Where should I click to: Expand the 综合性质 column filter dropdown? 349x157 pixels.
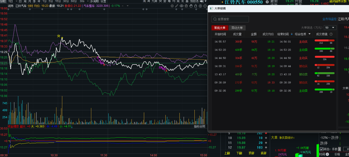point(309,34)
